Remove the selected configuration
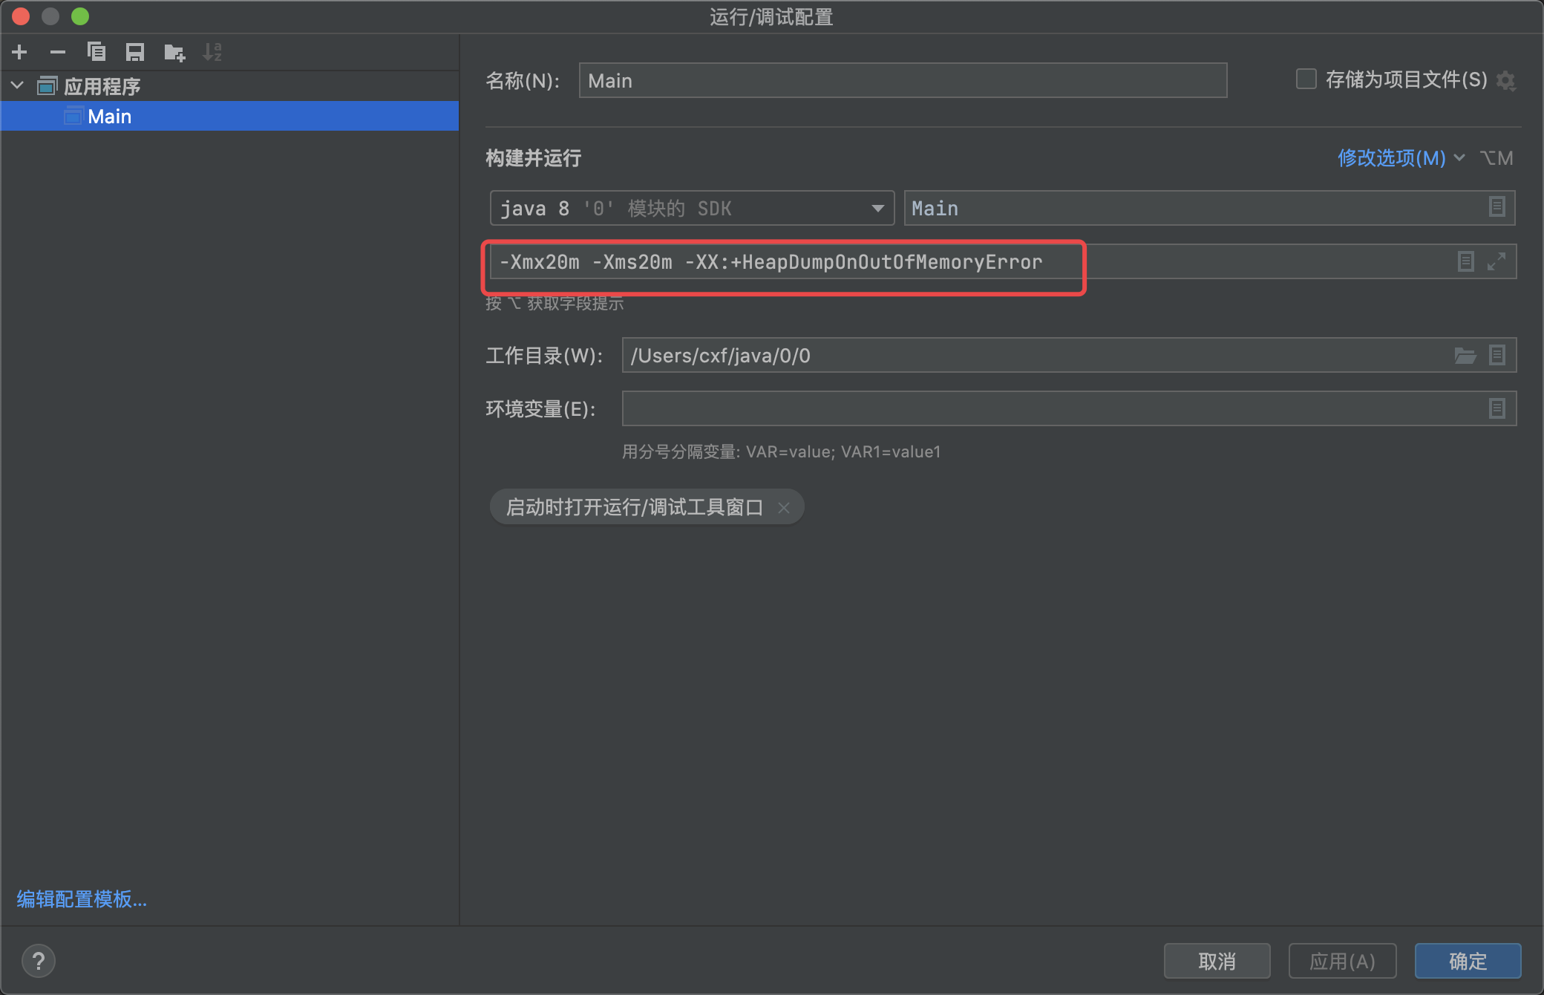Screen dimensions: 1544x995 (x=58, y=52)
